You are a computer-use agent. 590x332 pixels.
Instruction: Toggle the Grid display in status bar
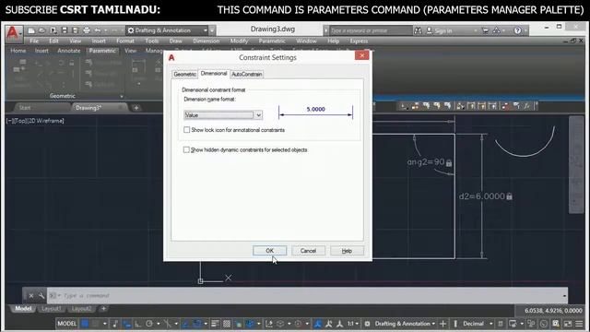pyautogui.click(x=85, y=324)
